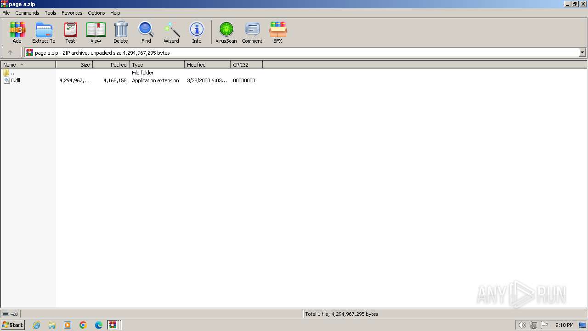
Task: Open media player taskbar icon
Action: [68, 325]
